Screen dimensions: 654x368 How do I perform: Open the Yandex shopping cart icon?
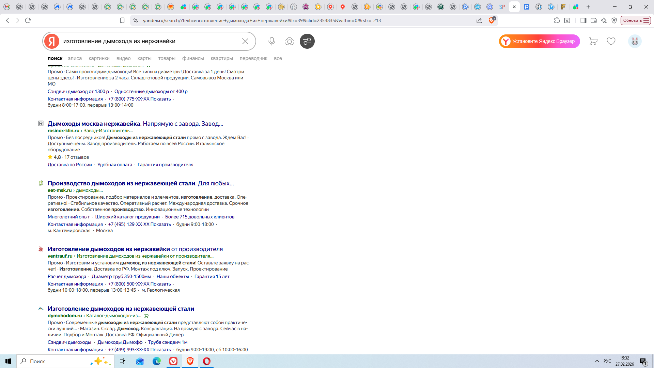pyautogui.click(x=593, y=41)
